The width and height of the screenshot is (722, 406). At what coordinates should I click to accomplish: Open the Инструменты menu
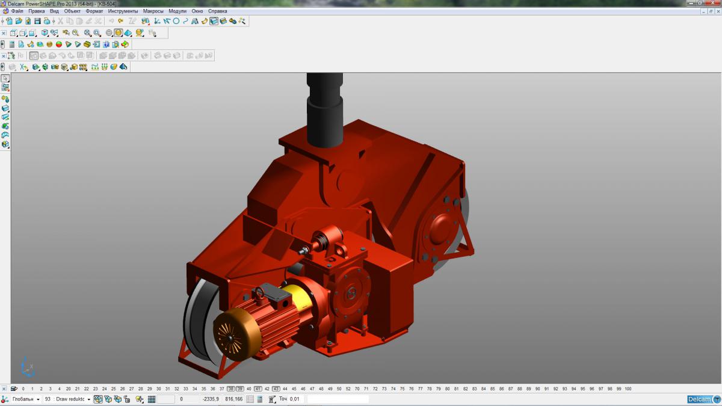tap(123, 11)
